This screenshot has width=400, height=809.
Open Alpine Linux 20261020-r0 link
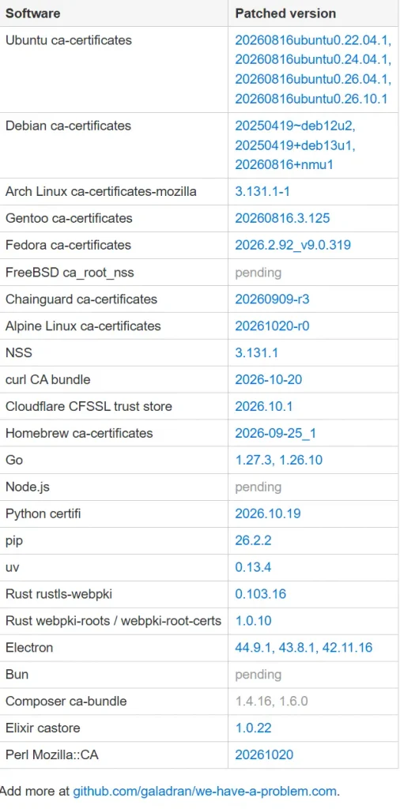[272, 326]
